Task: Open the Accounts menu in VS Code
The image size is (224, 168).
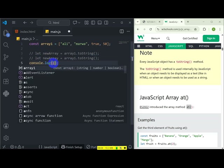Action: click(x=6, y=126)
